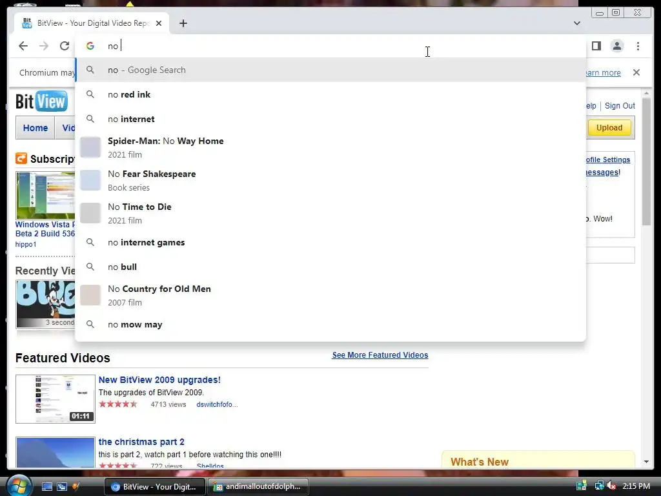Open the dswitchfofo uploader link
Screen dimensions: 661x496
click(217, 404)
